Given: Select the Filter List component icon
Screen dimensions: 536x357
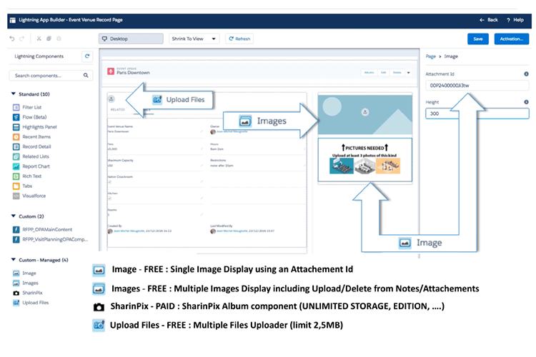Looking at the screenshot, I should point(16,107).
